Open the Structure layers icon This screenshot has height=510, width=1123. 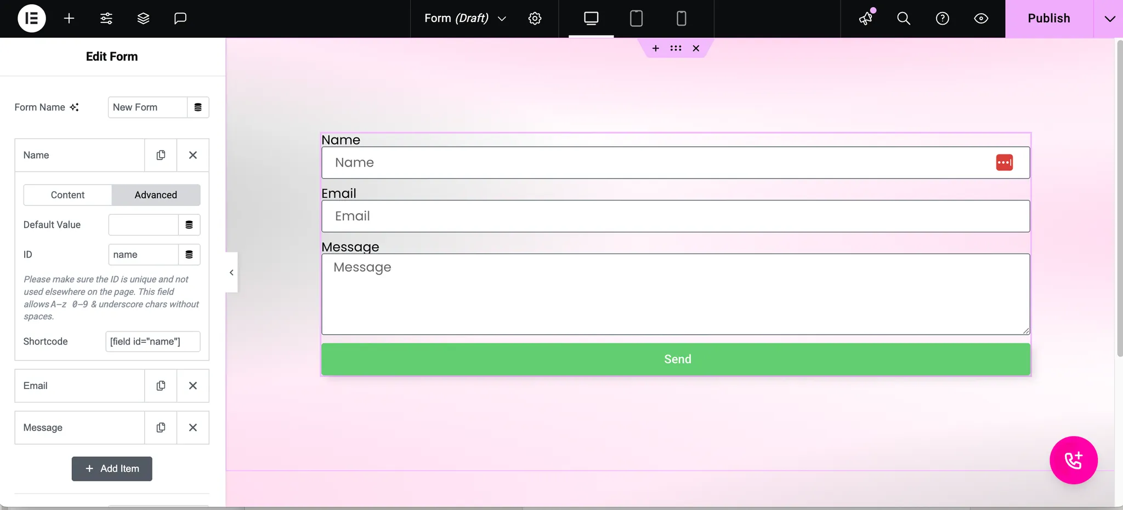pos(143,19)
